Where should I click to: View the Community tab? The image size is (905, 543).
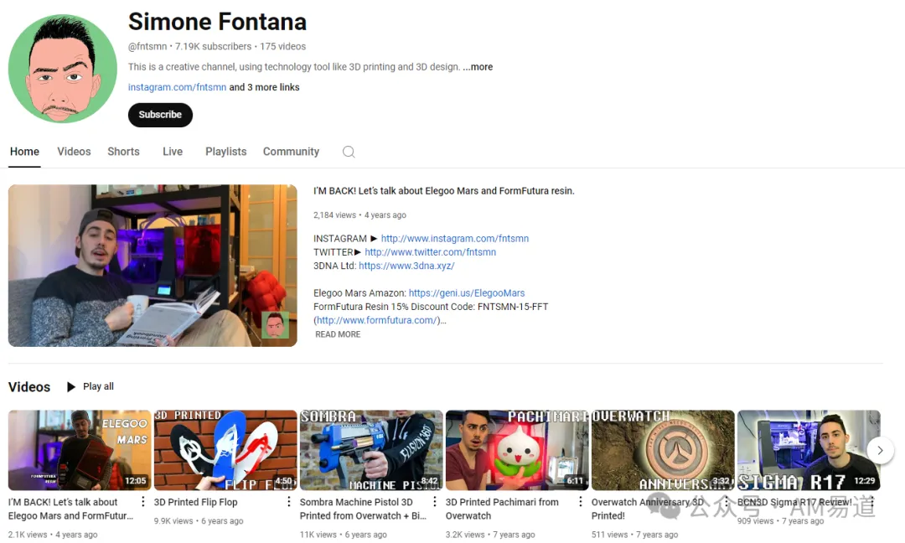[291, 152]
